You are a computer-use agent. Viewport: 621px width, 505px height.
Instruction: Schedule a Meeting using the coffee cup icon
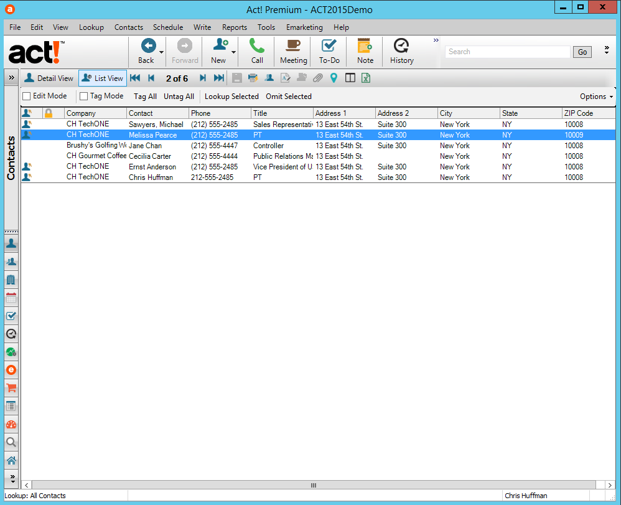click(293, 45)
